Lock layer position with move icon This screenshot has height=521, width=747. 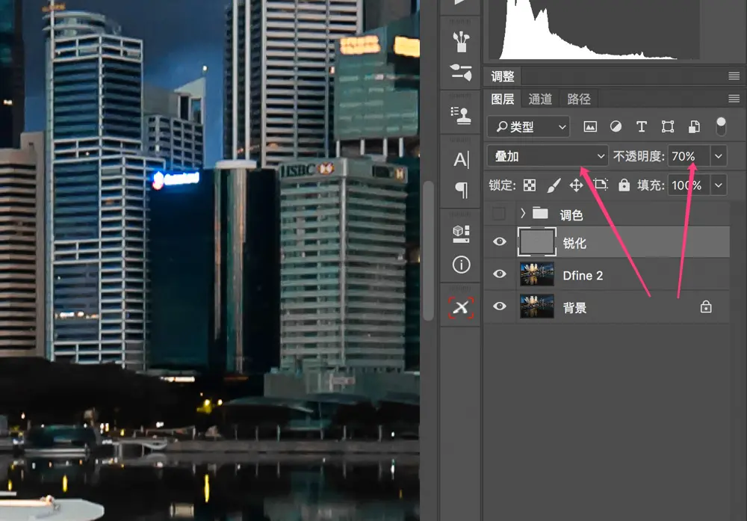pos(576,185)
